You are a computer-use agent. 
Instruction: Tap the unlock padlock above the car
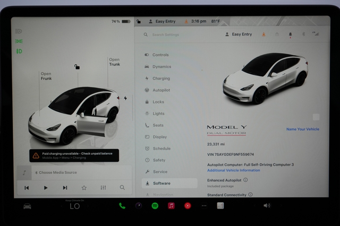click(76, 67)
